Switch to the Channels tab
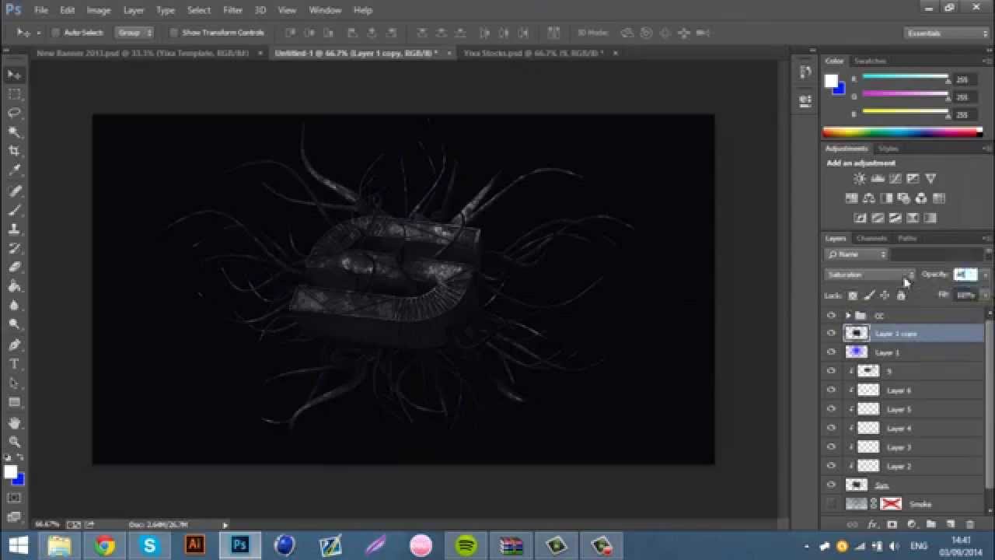This screenshot has height=560, width=995. pos(871,238)
